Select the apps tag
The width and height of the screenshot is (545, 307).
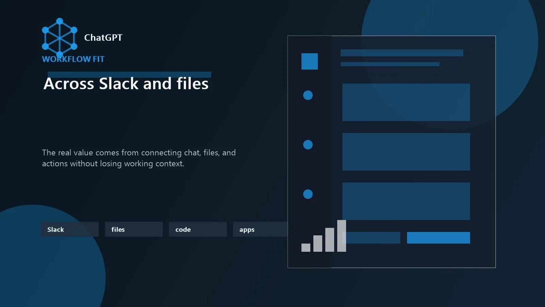coord(261,229)
